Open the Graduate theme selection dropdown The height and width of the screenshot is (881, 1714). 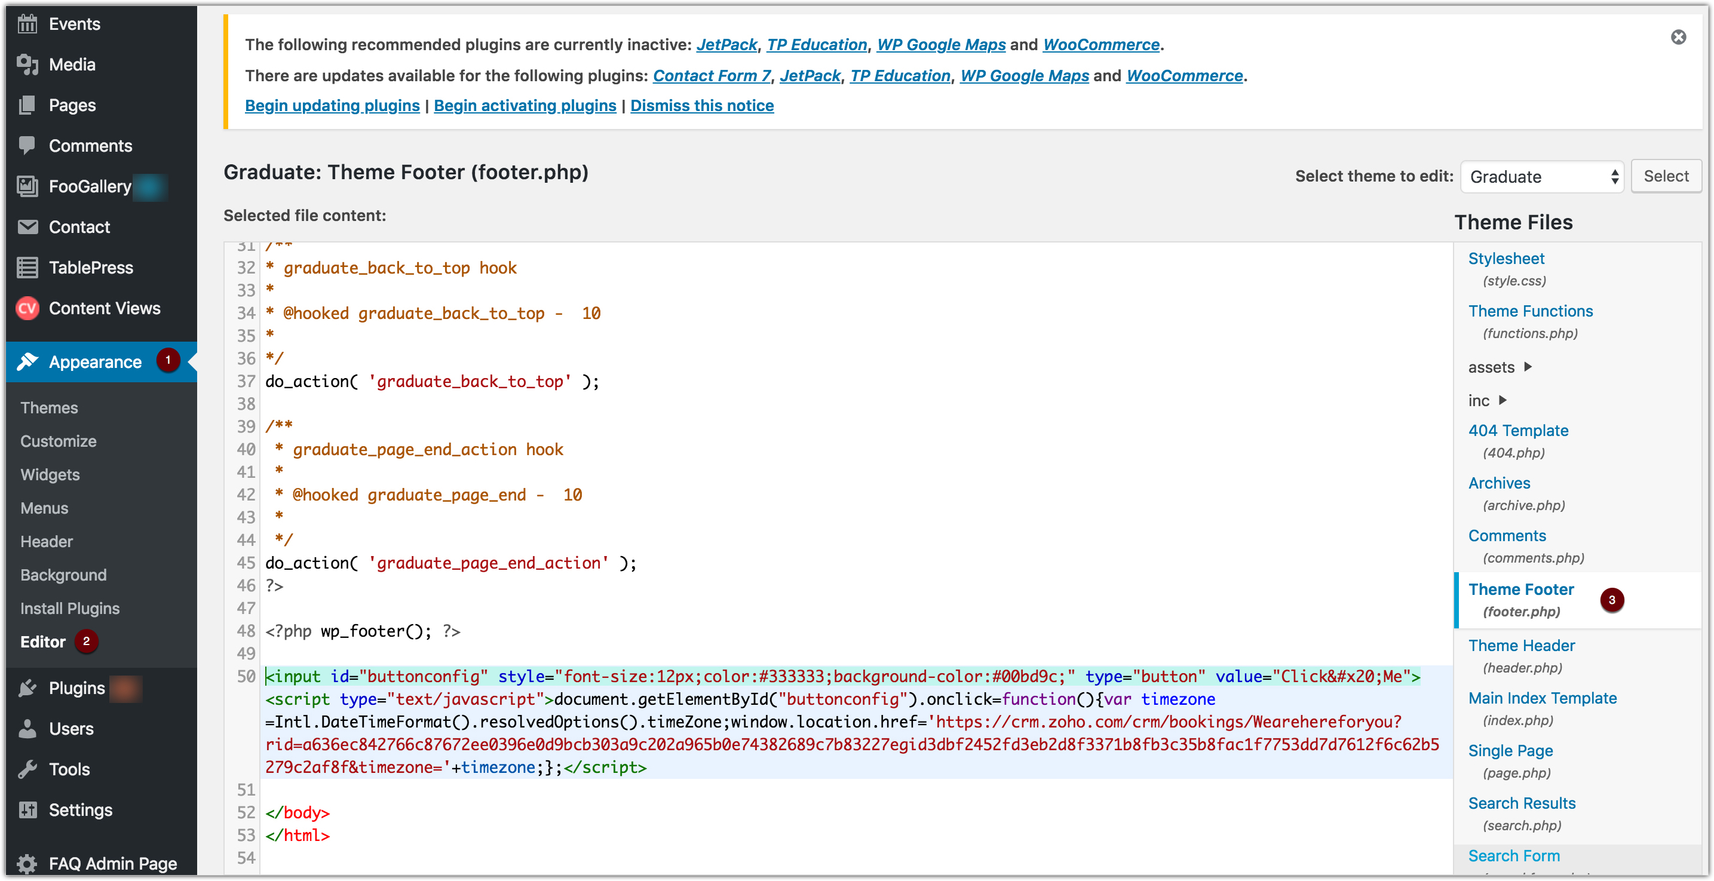click(1542, 176)
